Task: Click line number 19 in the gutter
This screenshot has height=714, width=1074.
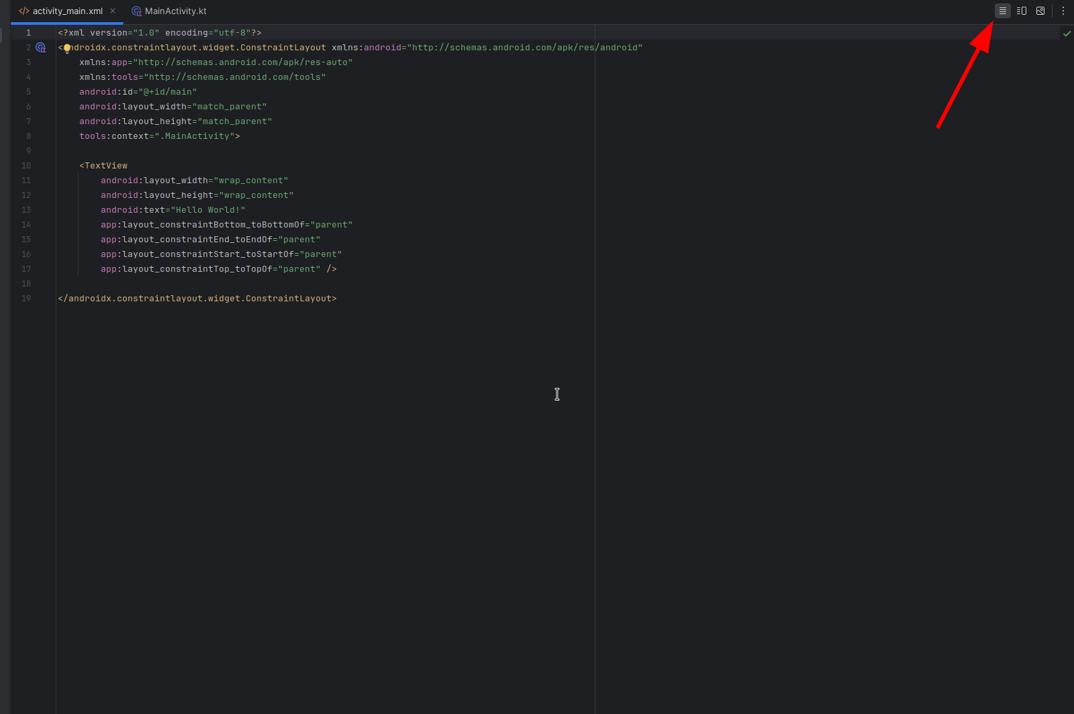Action: click(x=26, y=299)
